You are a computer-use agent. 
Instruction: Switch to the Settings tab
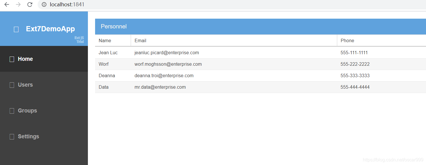tap(44, 136)
